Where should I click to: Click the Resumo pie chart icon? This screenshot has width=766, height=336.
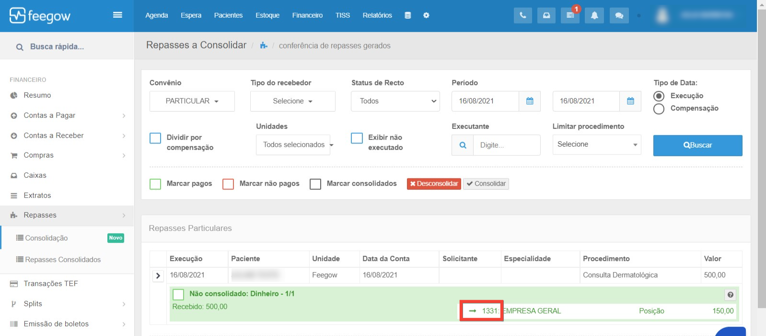14,95
